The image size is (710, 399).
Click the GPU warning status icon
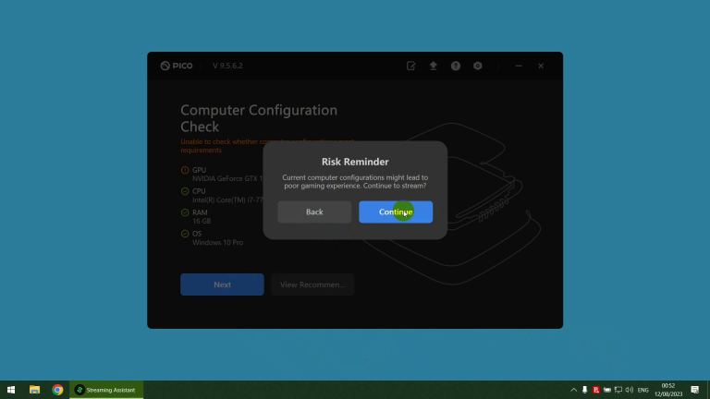pyautogui.click(x=185, y=170)
